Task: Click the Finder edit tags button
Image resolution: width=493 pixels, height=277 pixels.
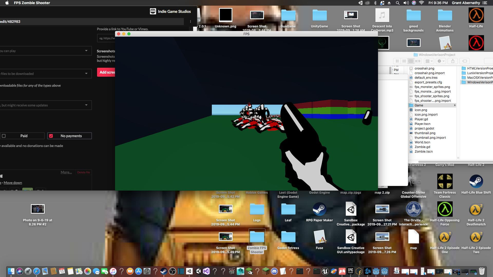Action: [464, 61]
